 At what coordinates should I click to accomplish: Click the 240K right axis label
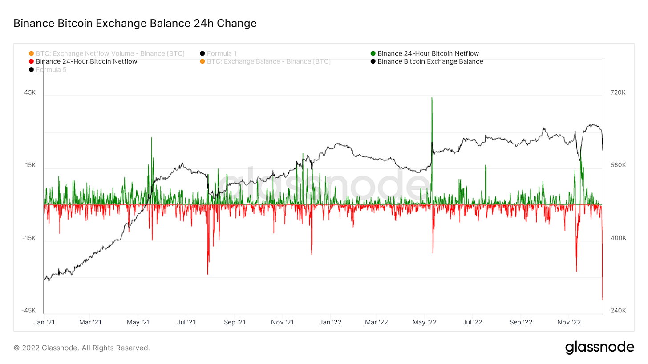coord(618,310)
